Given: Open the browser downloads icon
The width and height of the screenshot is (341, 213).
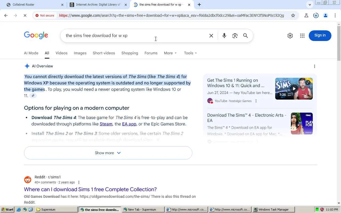Looking at the screenshot, I should (x=316, y=15).
